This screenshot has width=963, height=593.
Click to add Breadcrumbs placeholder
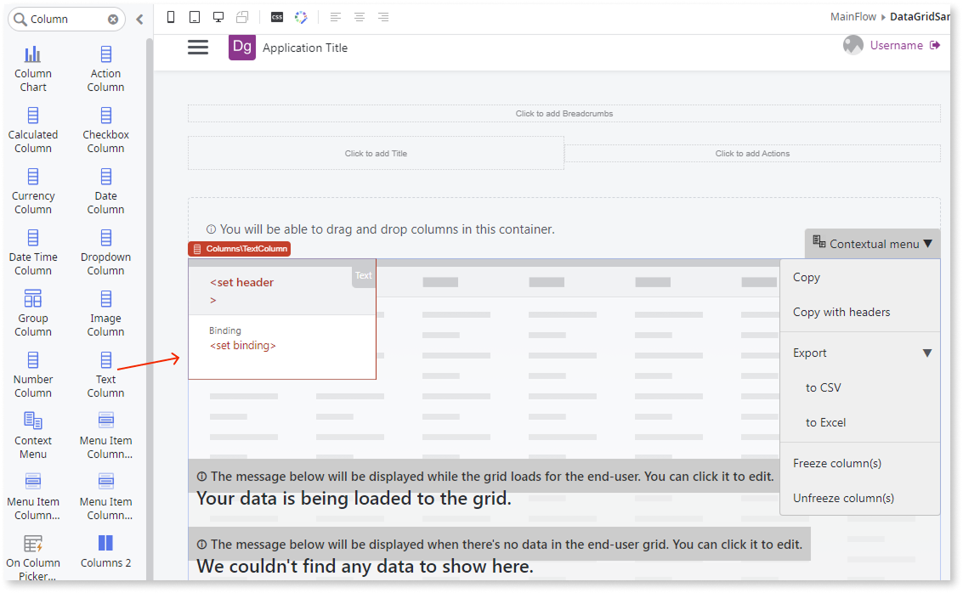coord(564,113)
